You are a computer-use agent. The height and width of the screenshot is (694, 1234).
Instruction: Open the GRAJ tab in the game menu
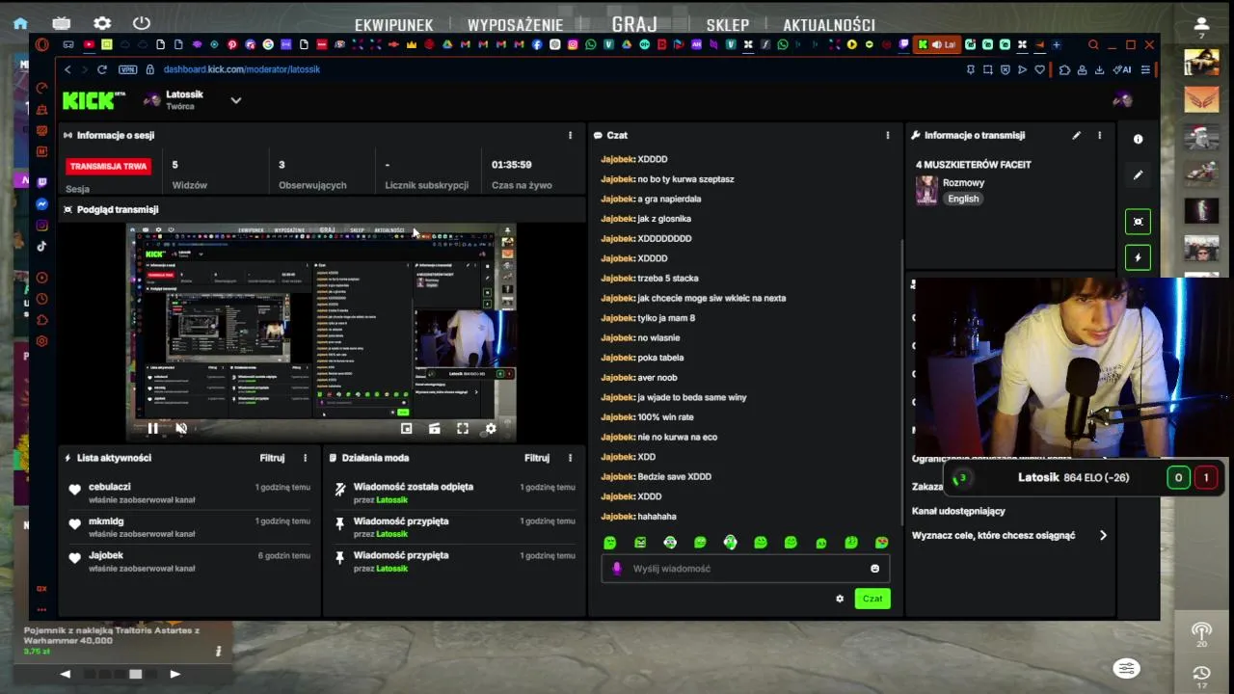(x=634, y=24)
